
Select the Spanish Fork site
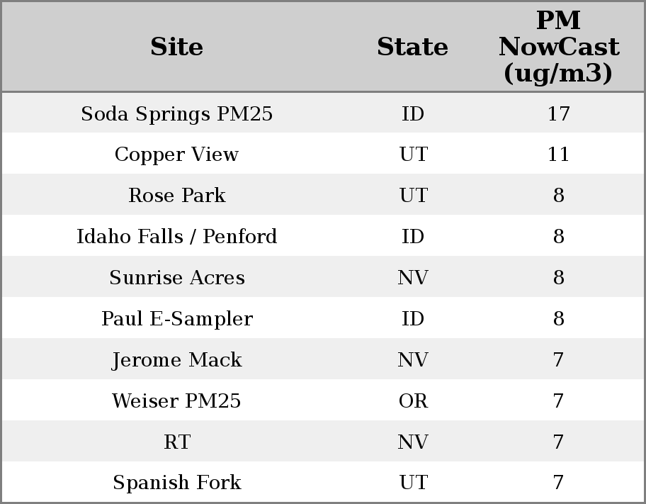click(x=176, y=483)
